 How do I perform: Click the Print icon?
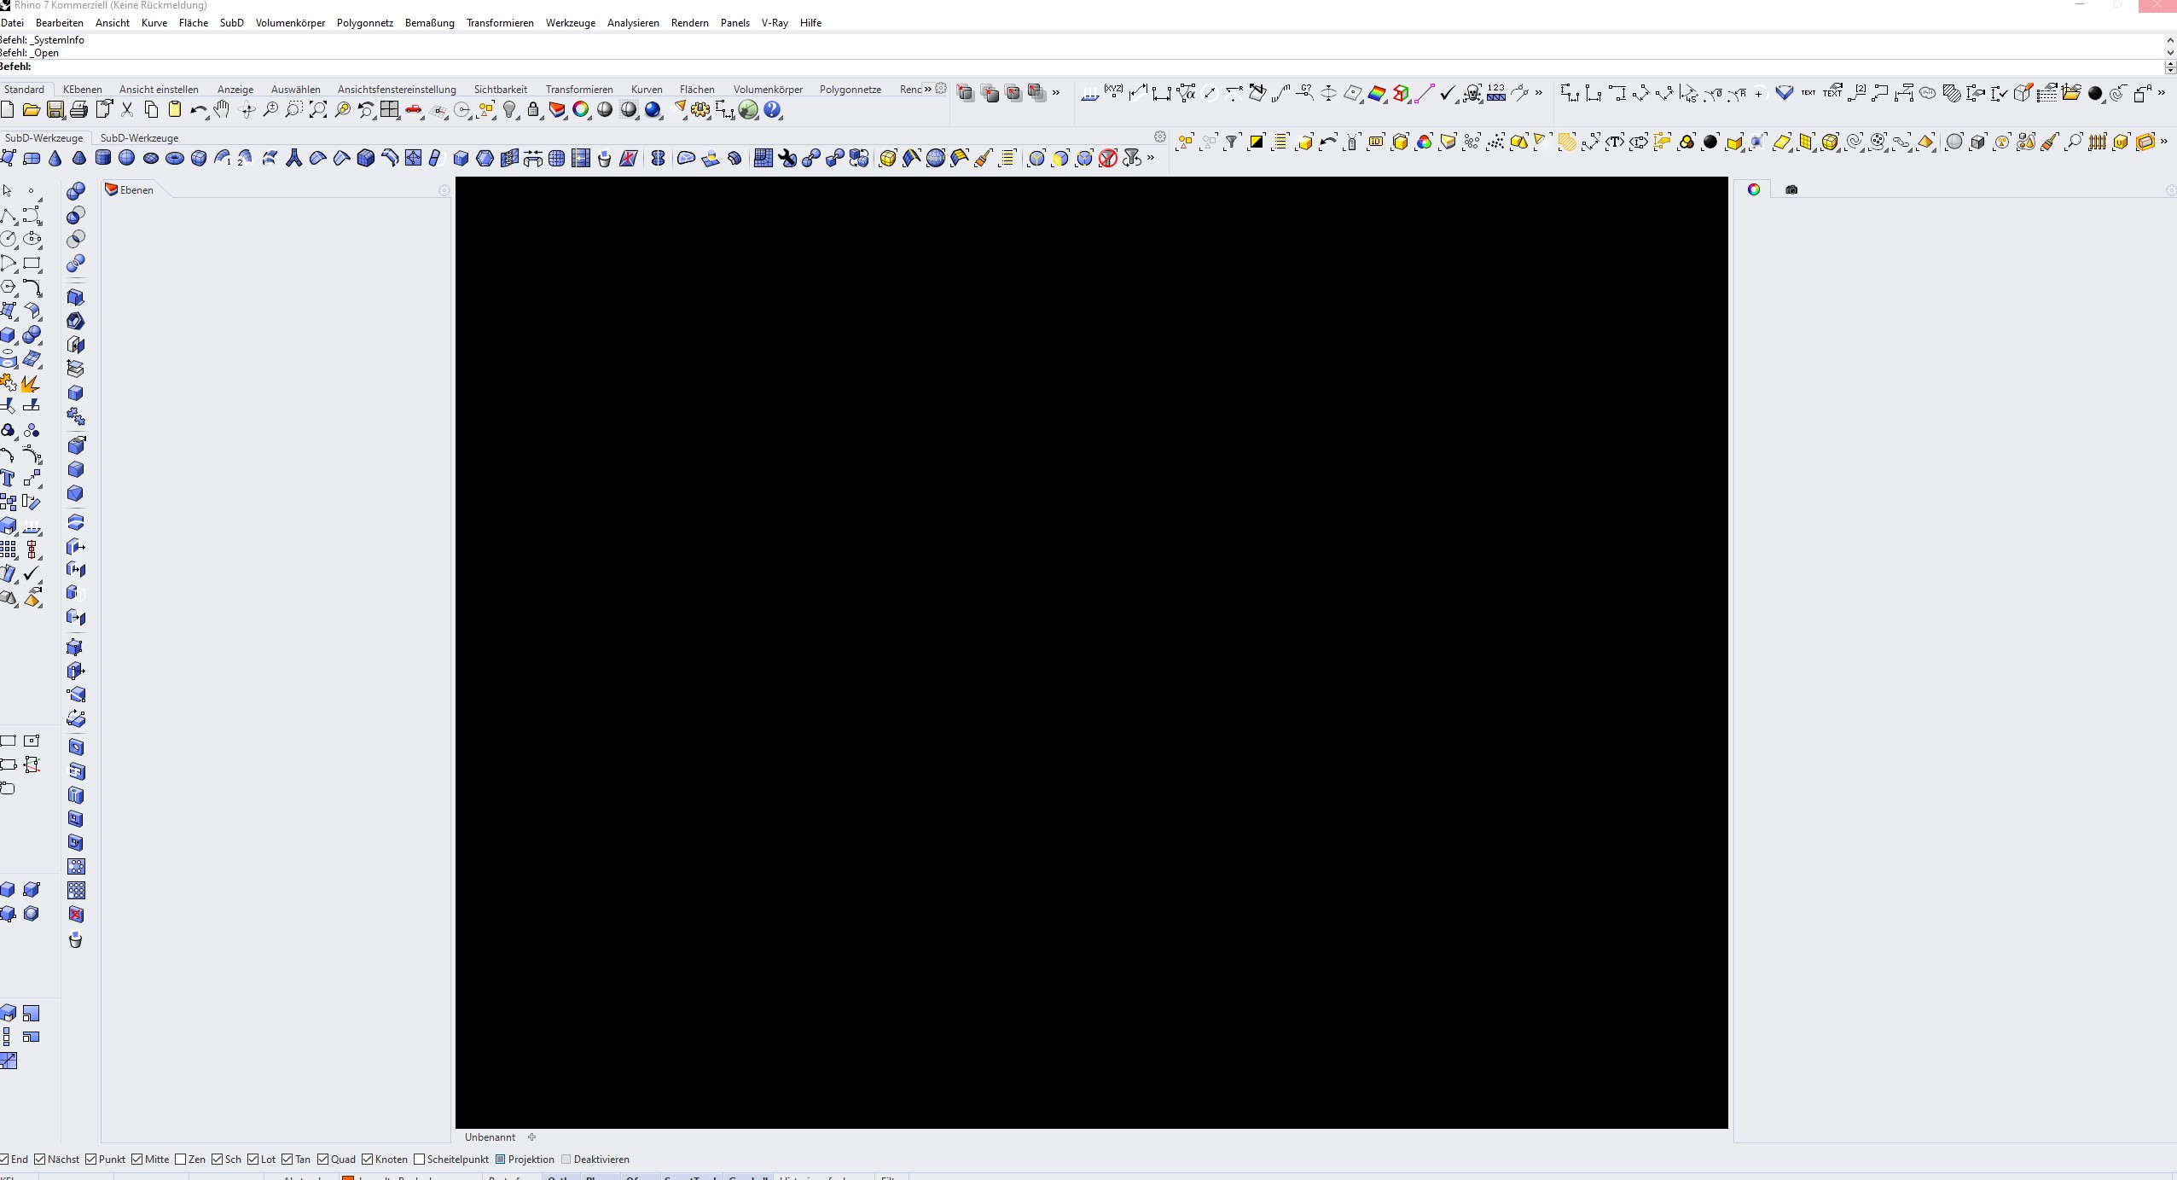78,109
